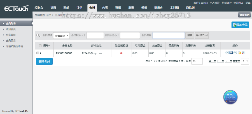Sort by 邮件地址 column header
The height and width of the screenshot is (114, 252).
[96, 46]
